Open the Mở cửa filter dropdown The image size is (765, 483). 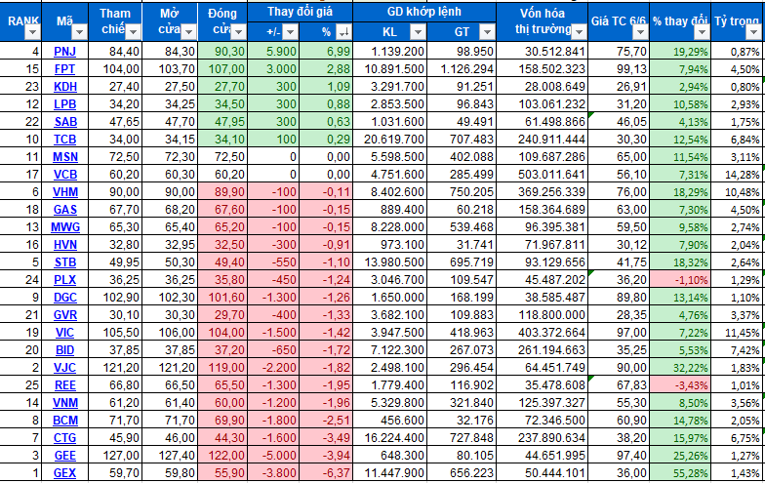188,32
